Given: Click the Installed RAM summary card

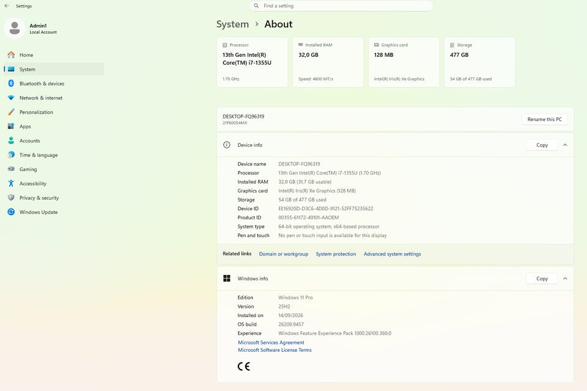Looking at the screenshot, I should (328, 62).
